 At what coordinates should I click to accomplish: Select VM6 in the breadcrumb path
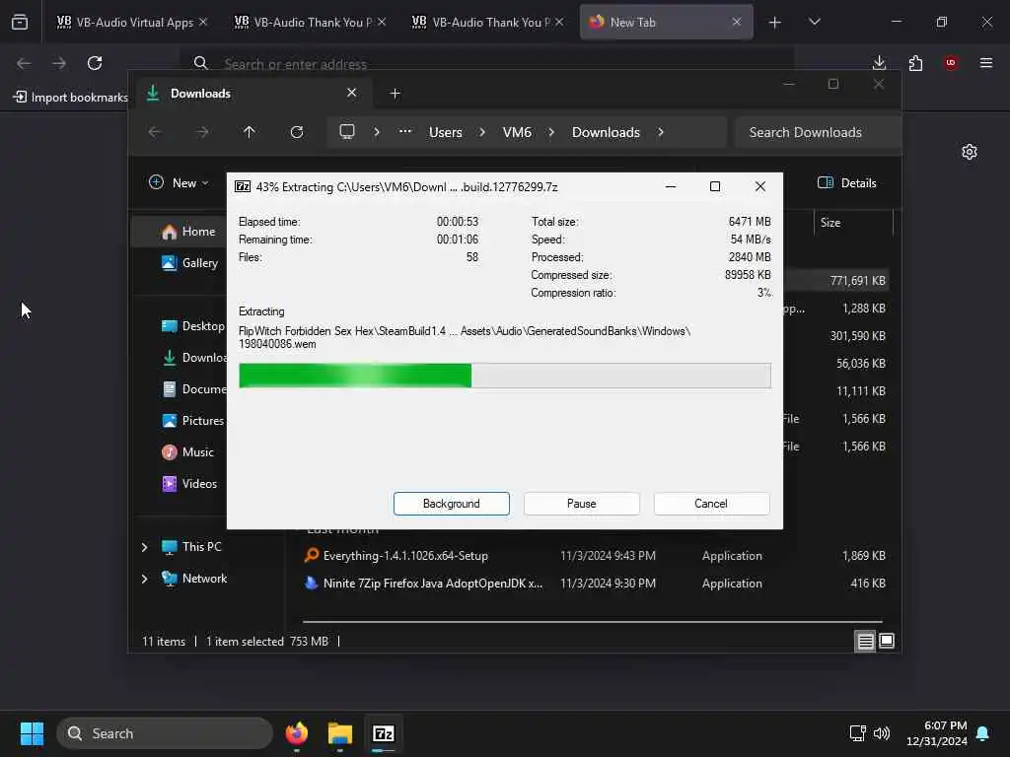pyautogui.click(x=517, y=132)
